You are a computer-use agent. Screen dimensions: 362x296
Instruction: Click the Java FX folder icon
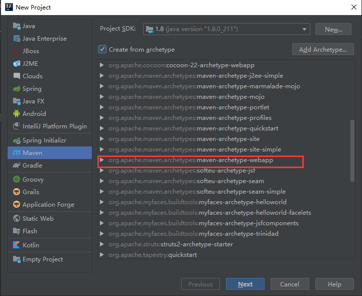(x=17, y=101)
